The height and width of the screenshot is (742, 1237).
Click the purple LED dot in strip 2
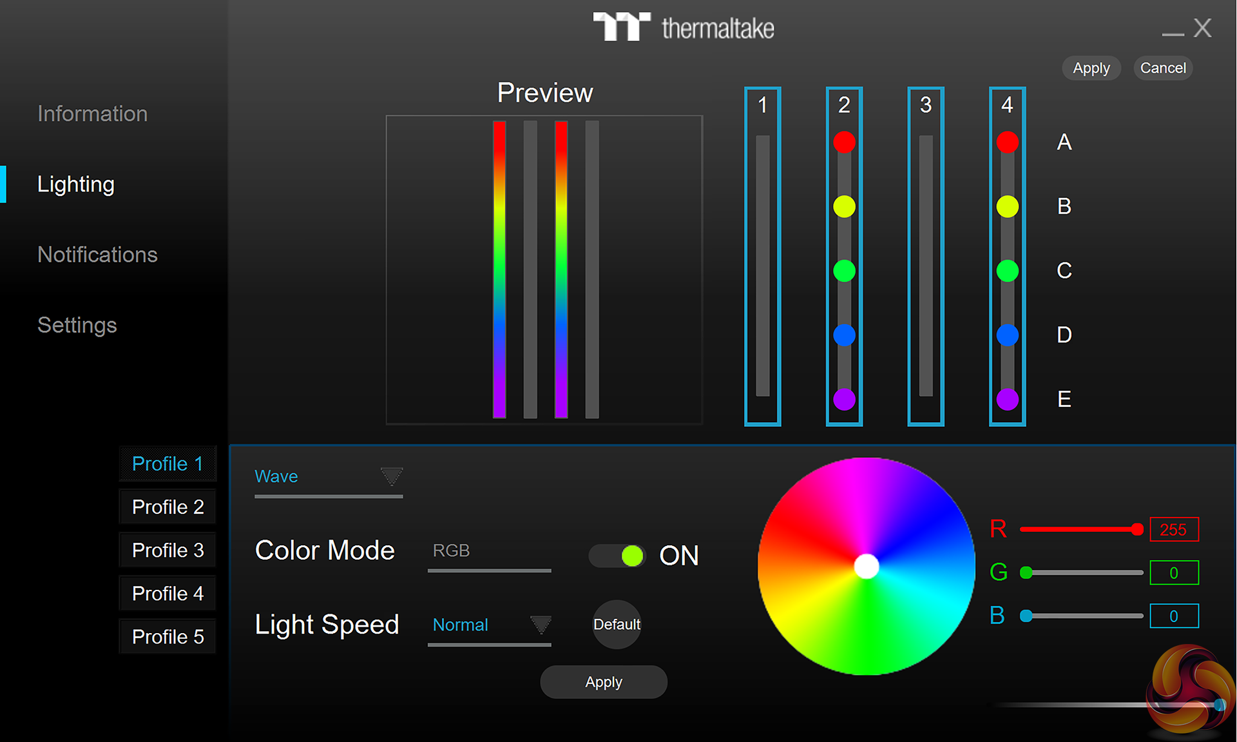point(844,399)
